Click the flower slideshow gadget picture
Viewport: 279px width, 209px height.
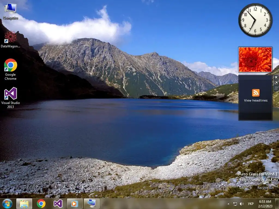[x=255, y=60]
